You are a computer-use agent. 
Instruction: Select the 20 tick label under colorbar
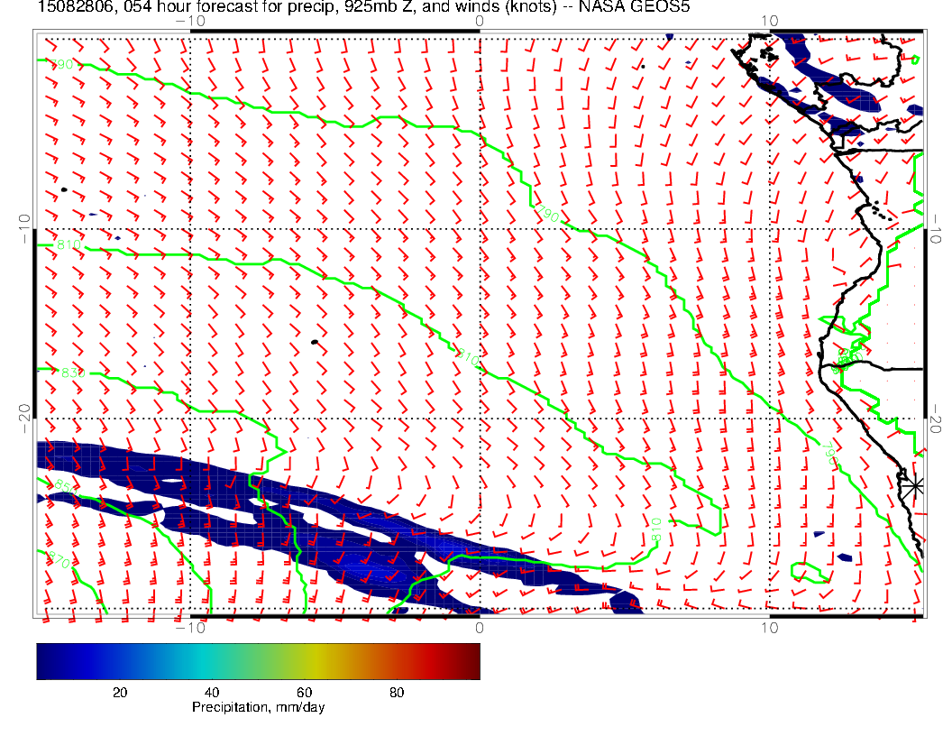click(119, 692)
